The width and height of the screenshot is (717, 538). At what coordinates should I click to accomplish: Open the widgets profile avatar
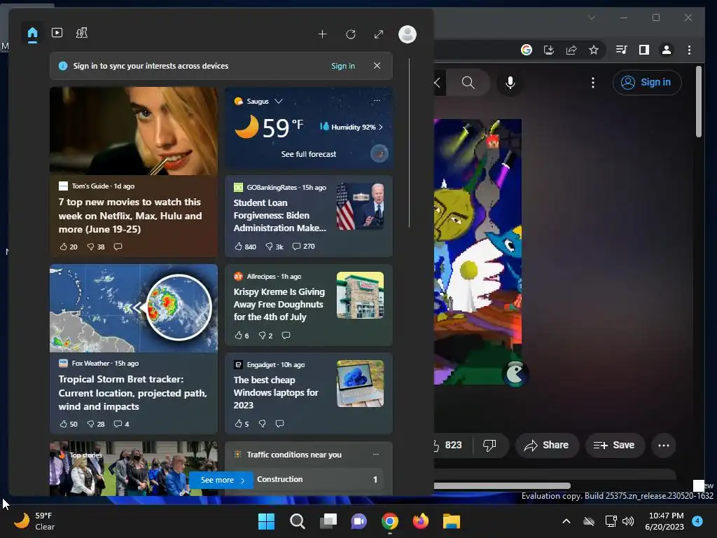(x=407, y=34)
